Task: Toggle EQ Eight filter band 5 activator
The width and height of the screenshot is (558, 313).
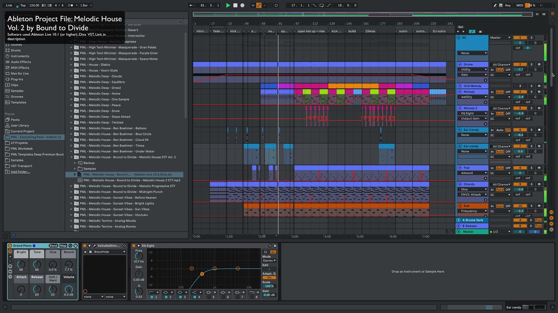Action: pyautogui.click(x=209, y=297)
